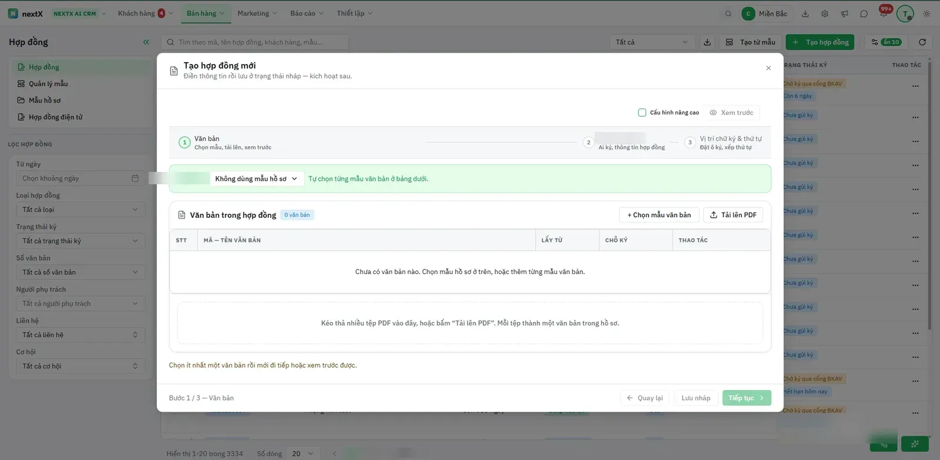Viewport: 940px width, 460px height.
Task: Open the notifications bell with 99+ badge
Action: coord(884,13)
